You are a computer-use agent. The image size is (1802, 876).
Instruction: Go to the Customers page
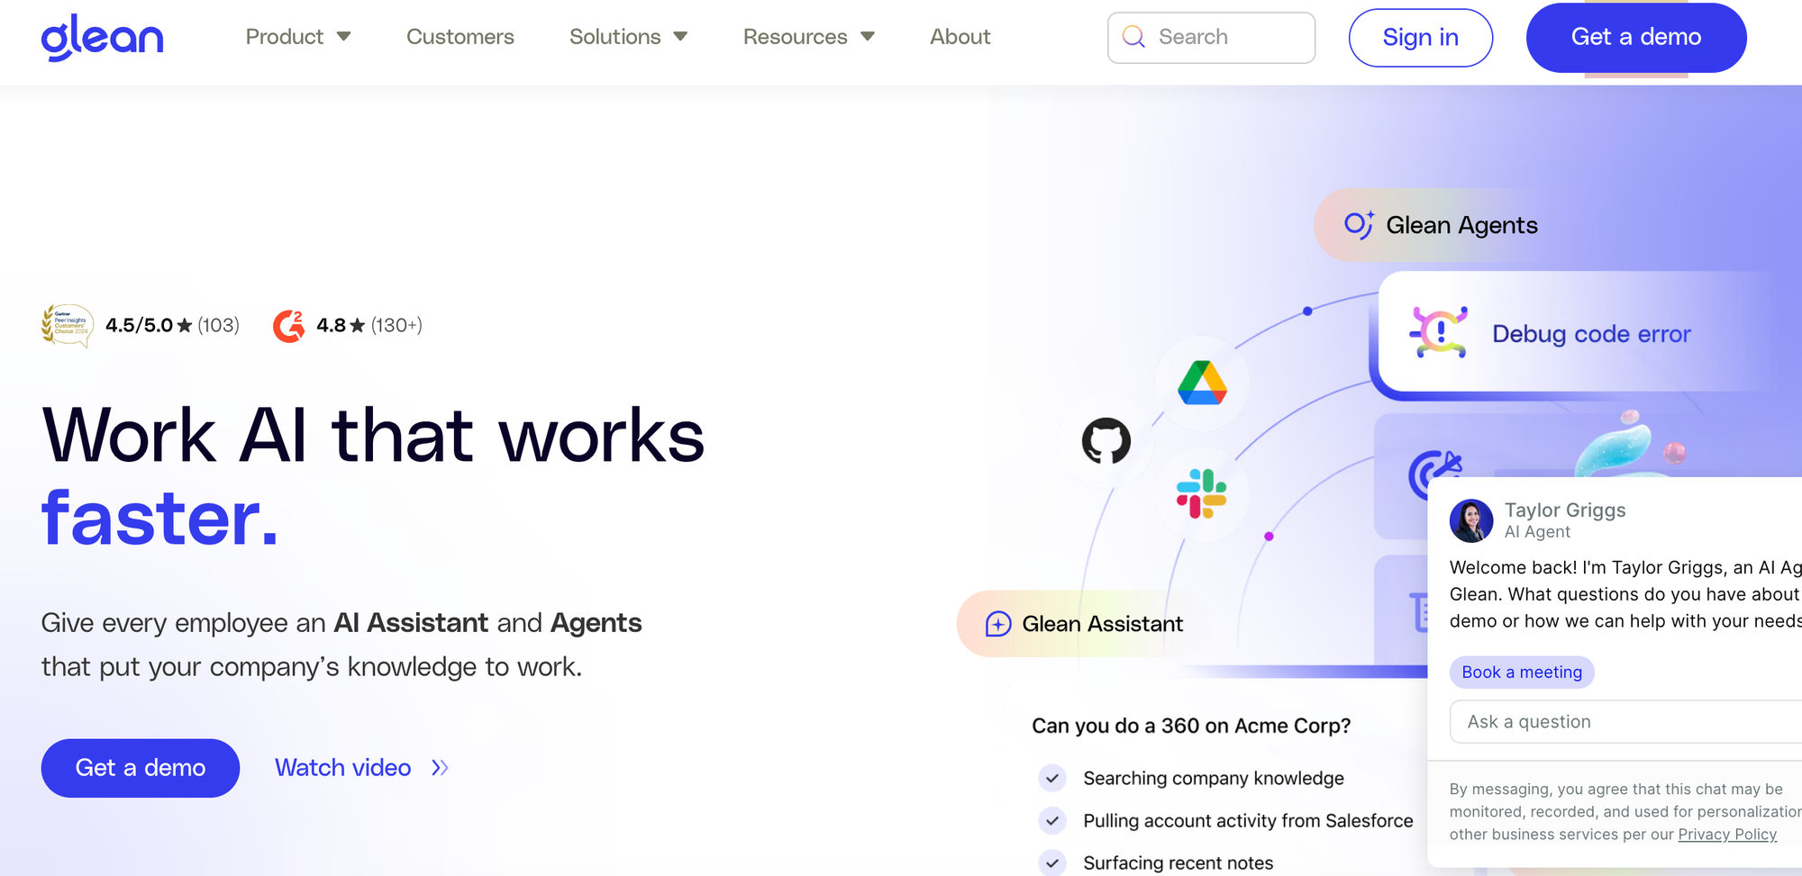click(460, 37)
